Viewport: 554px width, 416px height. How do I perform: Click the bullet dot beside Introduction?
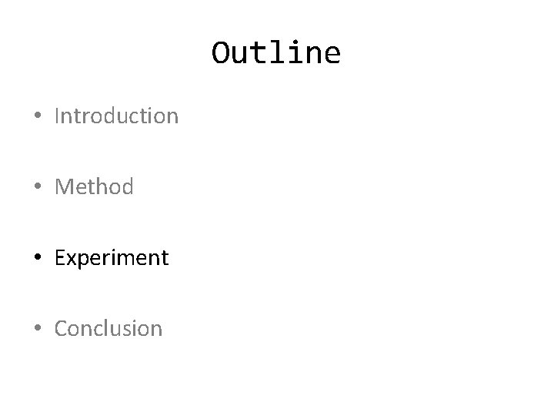click(x=38, y=115)
